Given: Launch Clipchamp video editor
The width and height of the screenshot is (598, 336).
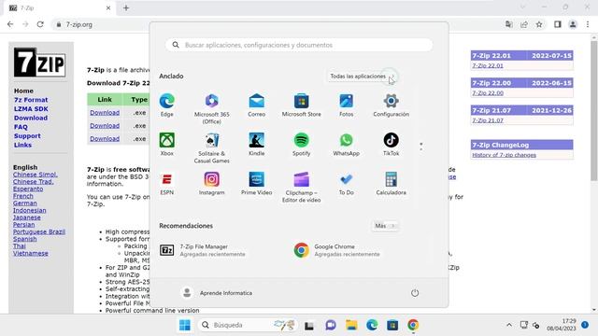Looking at the screenshot, I should click(301, 187).
